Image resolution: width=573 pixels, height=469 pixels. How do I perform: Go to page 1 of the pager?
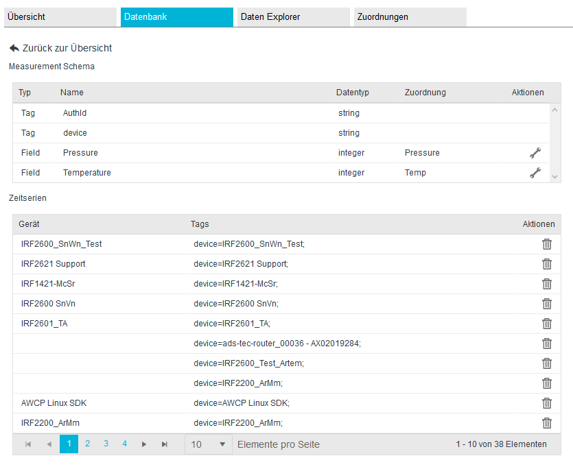pos(69,444)
